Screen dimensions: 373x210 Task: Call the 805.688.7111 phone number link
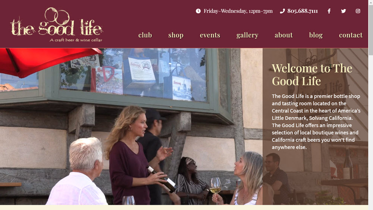pyautogui.click(x=303, y=11)
